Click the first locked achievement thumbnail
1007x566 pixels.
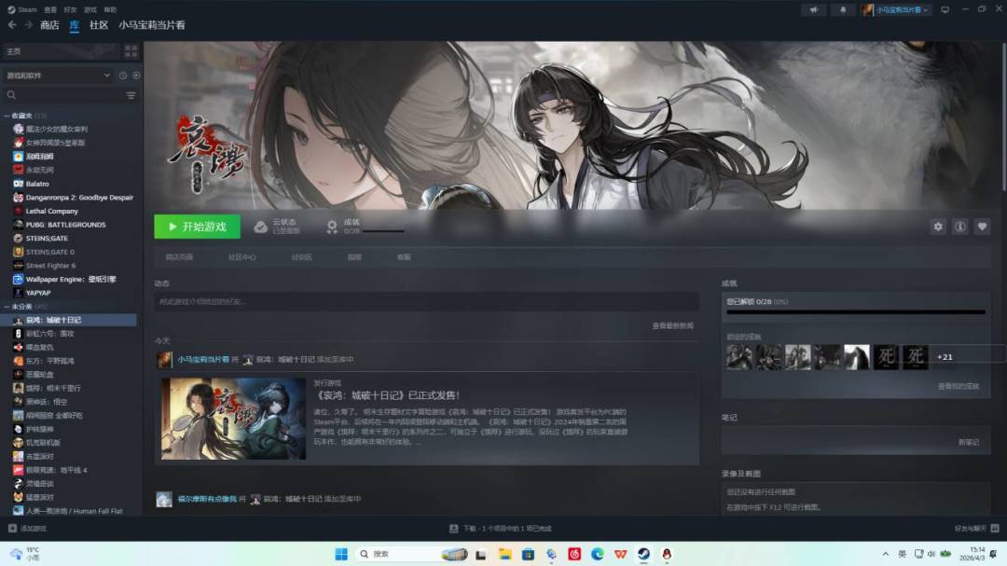pos(738,357)
